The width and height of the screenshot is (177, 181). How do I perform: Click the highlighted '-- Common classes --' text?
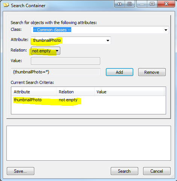coord(52,30)
